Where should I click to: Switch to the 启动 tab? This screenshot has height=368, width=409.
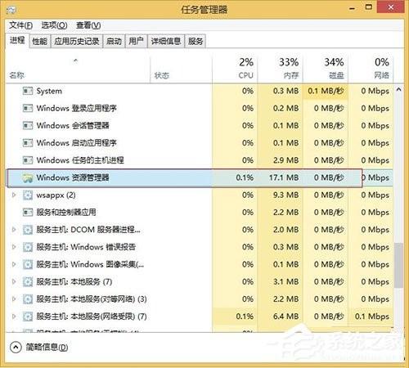tap(114, 42)
